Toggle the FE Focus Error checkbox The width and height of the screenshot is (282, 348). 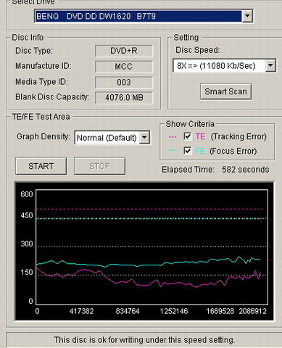(188, 151)
